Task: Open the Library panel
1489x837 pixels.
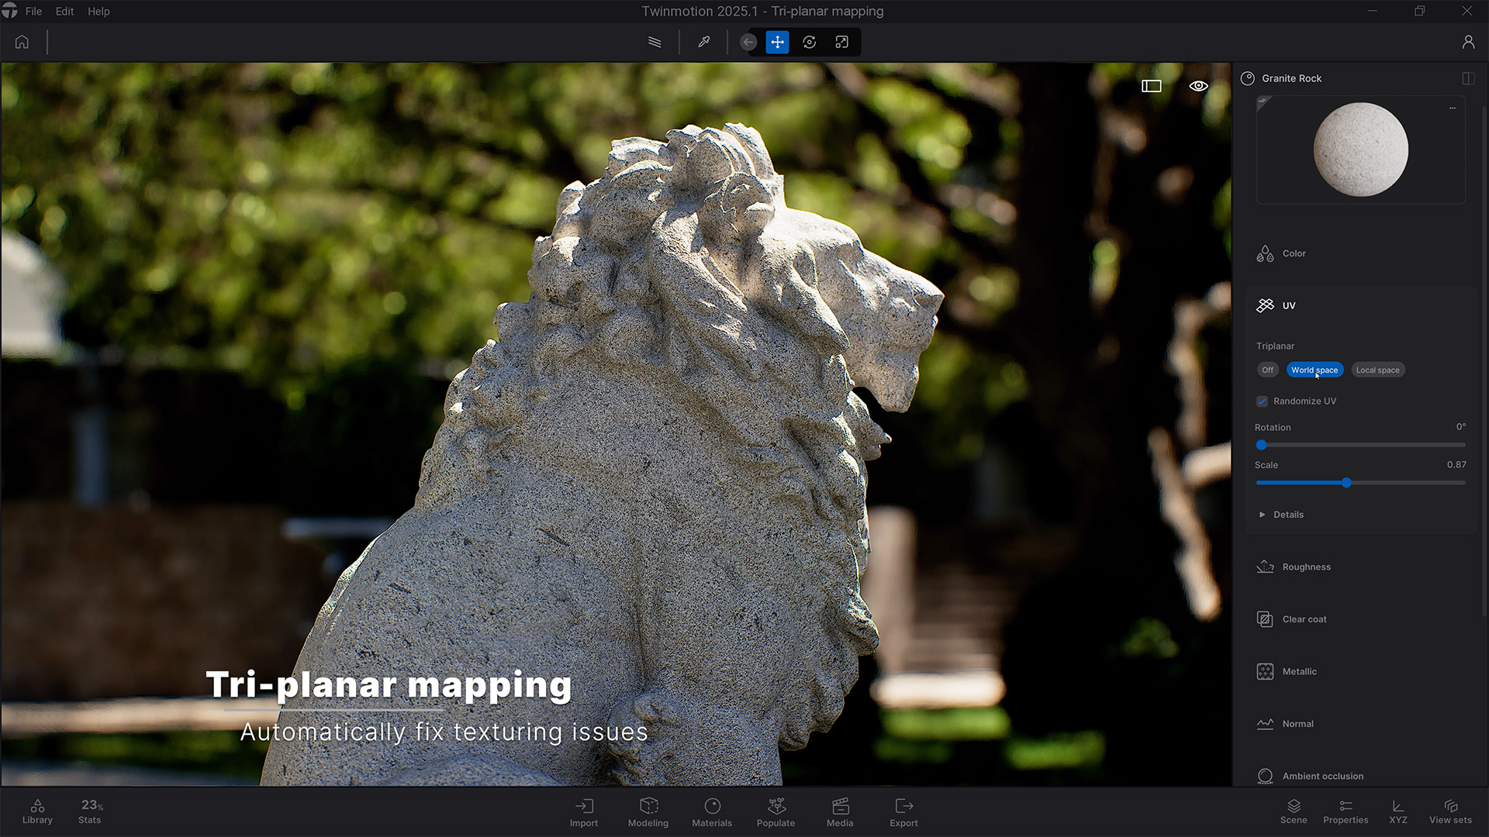Action: [x=36, y=812]
